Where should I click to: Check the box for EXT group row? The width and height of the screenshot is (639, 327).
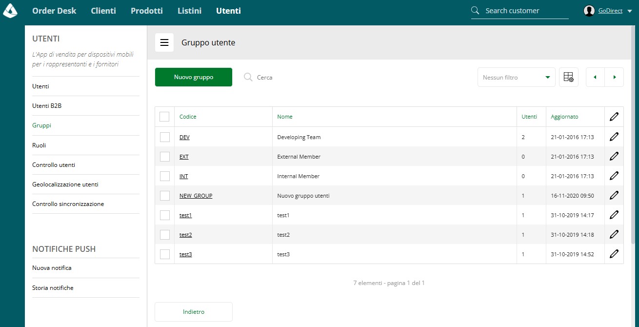point(164,157)
